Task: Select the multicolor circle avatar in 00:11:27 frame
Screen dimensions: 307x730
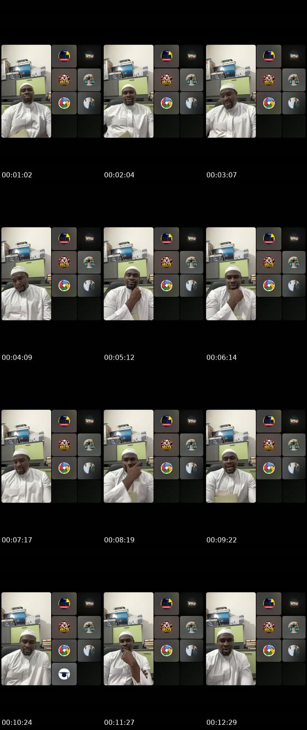Action: click(167, 651)
